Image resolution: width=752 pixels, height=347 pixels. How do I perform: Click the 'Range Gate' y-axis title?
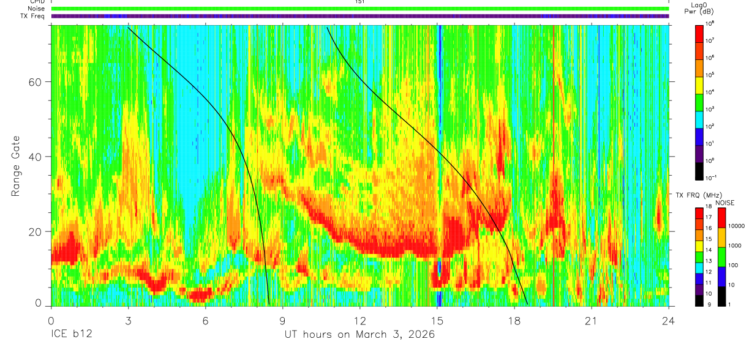[16, 166]
